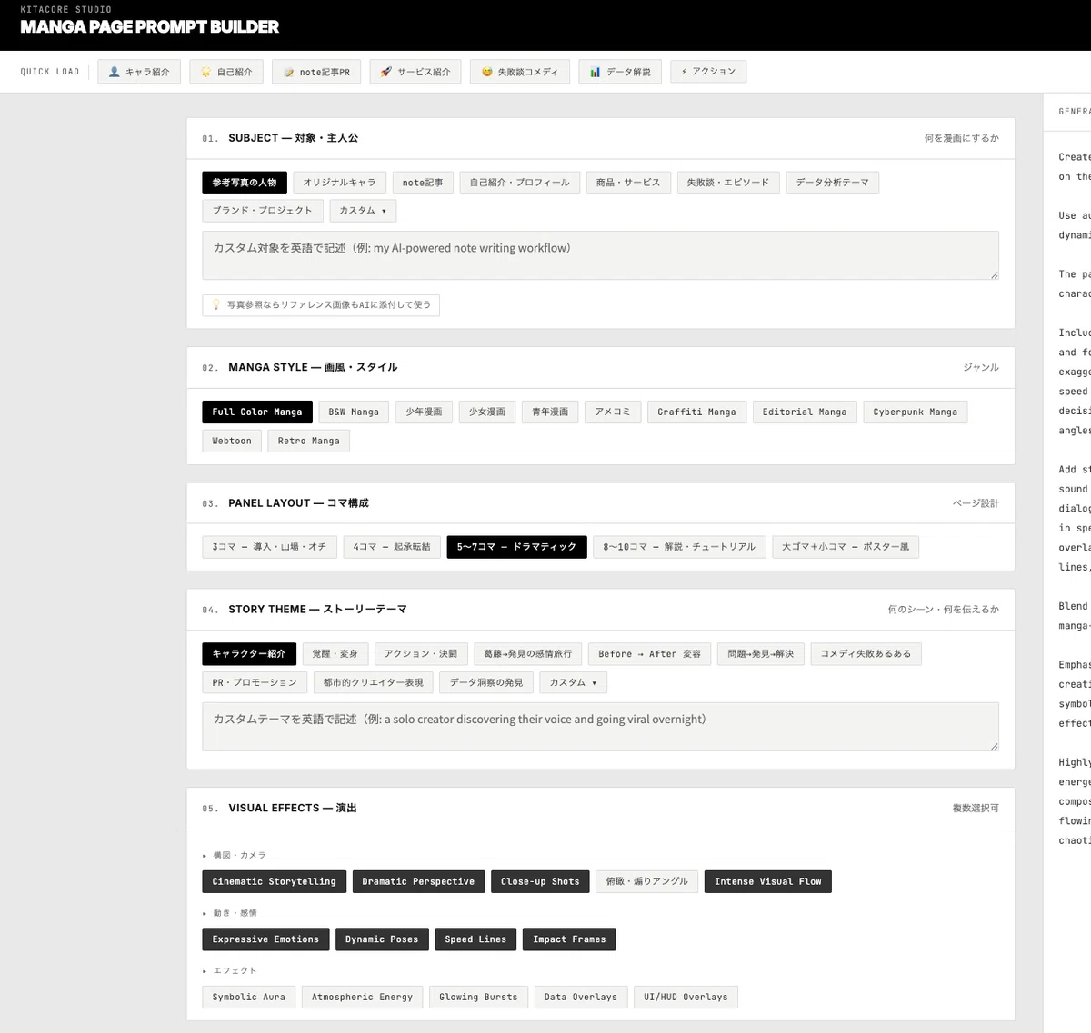Toggle Expressive Emotions effect

pyautogui.click(x=265, y=939)
